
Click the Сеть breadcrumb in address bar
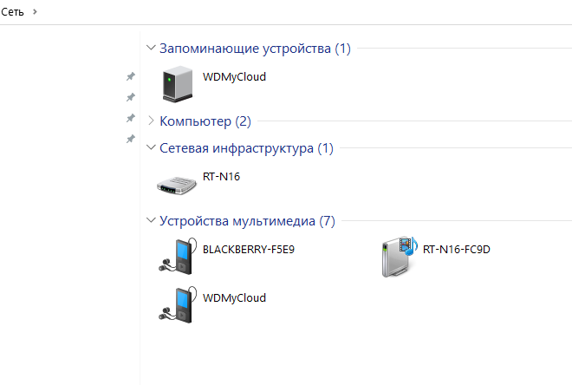12,11
